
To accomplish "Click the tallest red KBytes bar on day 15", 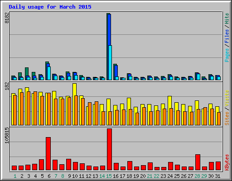I will pos(109,149).
